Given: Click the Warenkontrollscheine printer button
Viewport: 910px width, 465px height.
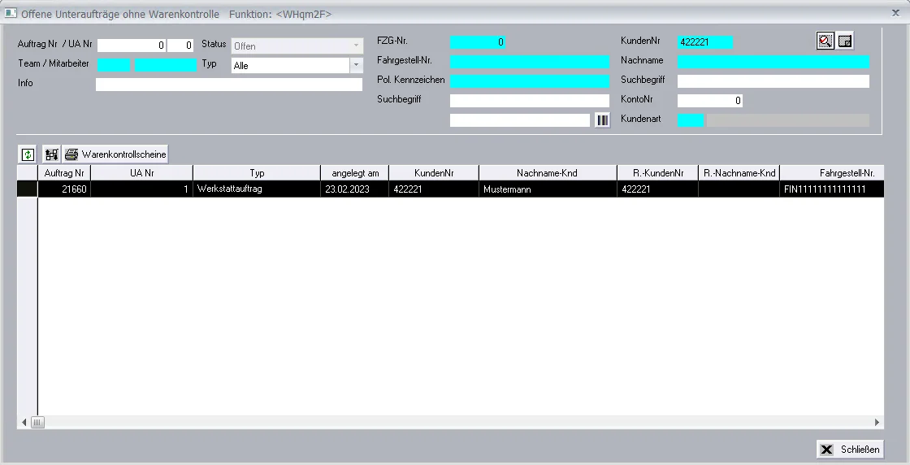Looking at the screenshot, I should click(115, 154).
